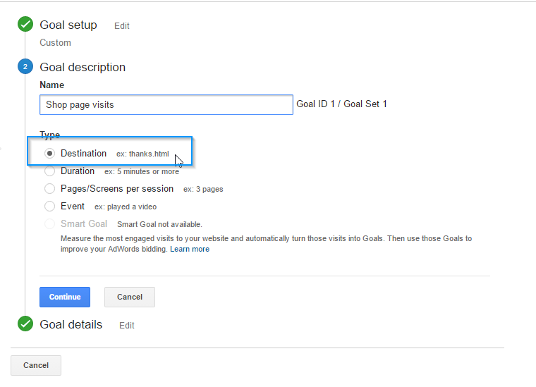Viewport: 536px width, 387px height.
Task: Focus the goal Name input field
Action: pos(166,104)
